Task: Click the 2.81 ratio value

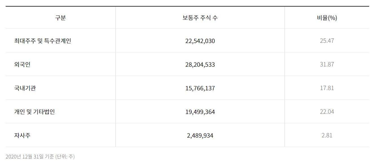Action: click(x=327, y=135)
